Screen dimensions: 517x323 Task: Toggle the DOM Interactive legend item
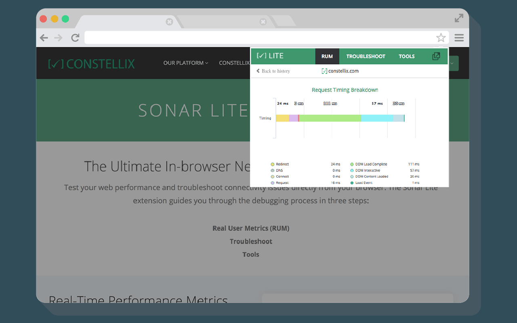[367, 170]
